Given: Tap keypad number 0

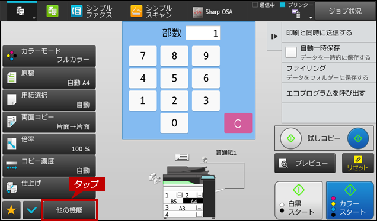Looking at the screenshot, I should click(x=174, y=123).
